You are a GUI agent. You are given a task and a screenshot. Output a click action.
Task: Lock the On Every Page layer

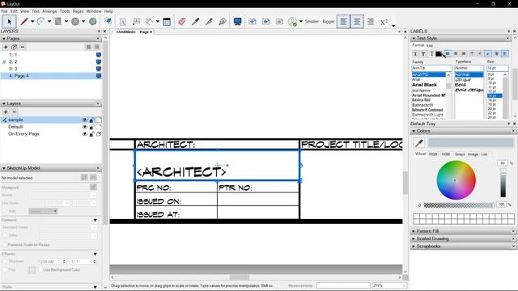(91, 134)
